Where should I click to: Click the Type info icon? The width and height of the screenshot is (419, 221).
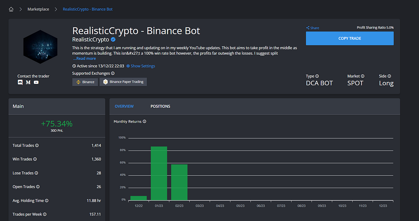click(x=317, y=76)
